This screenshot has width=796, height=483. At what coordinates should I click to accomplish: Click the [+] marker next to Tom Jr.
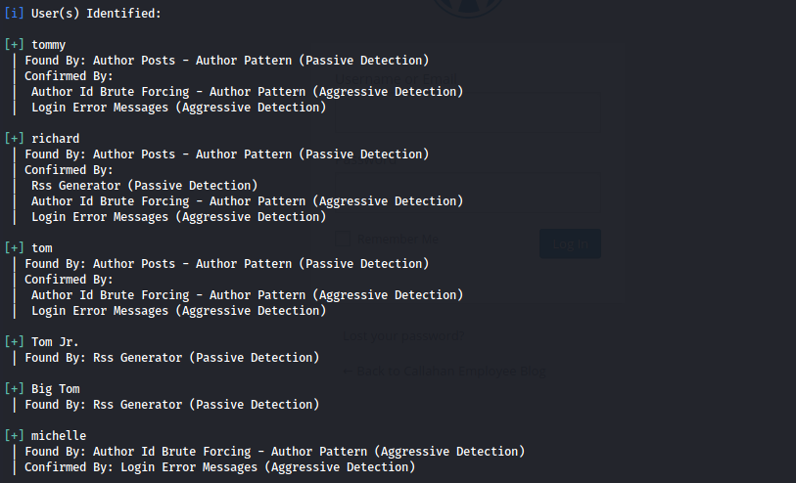click(x=14, y=342)
